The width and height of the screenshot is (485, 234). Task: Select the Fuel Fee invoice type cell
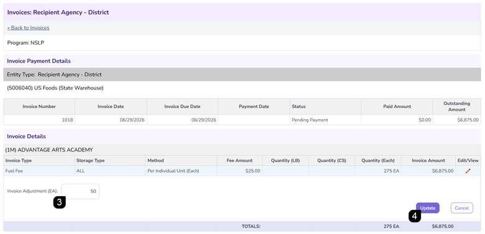(x=39, y=171)
